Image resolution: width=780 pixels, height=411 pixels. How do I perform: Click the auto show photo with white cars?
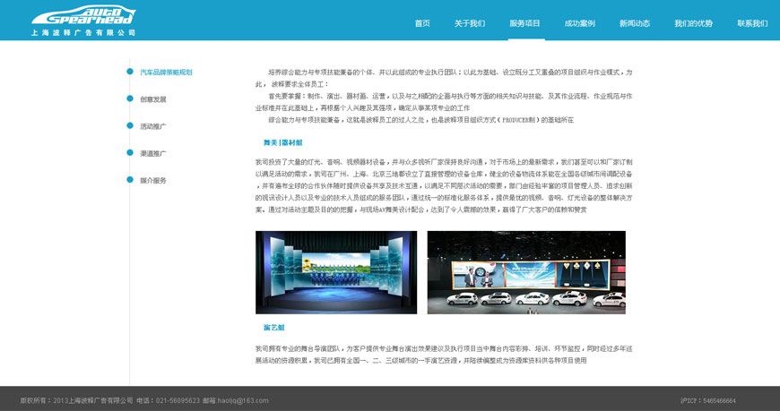[x=526, y=272]
